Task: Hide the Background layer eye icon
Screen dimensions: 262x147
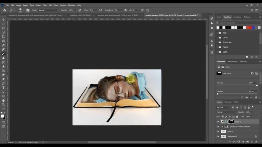Action: tap(218, 136)
